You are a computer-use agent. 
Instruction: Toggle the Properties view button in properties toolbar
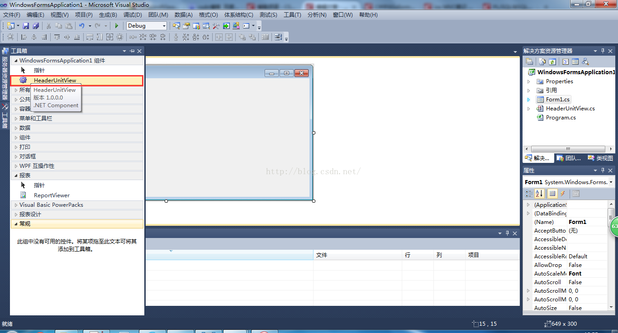click(552, 194)
